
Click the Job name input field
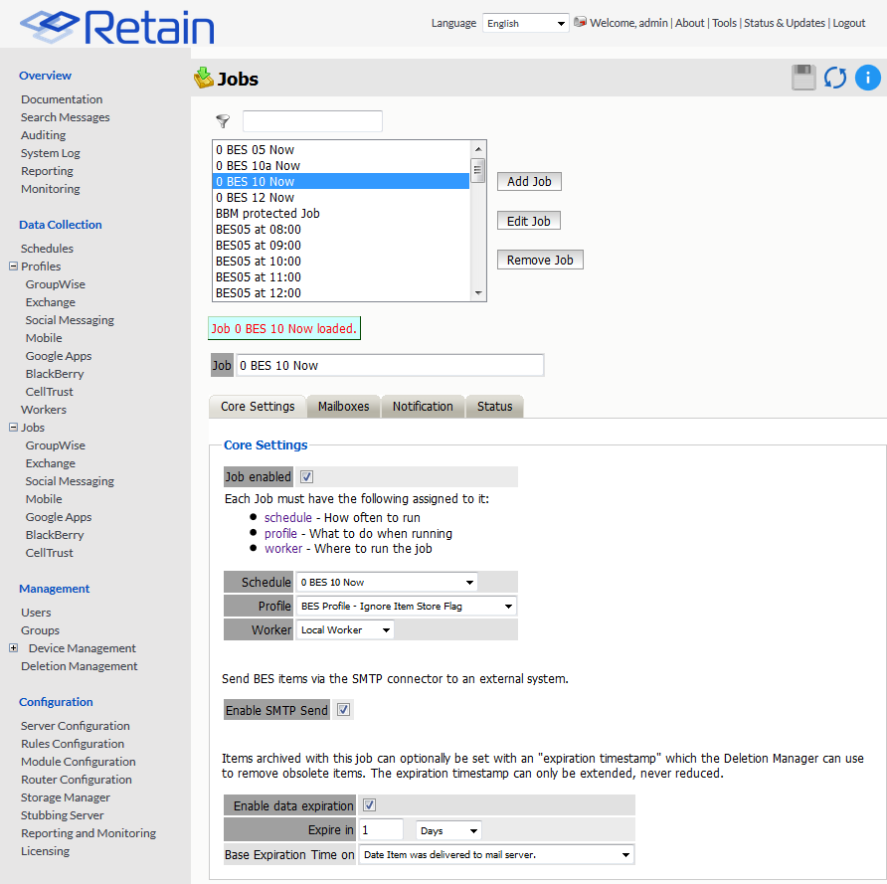[390, 365]
